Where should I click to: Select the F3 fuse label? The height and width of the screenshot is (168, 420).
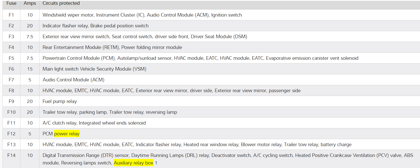(11, 37)
